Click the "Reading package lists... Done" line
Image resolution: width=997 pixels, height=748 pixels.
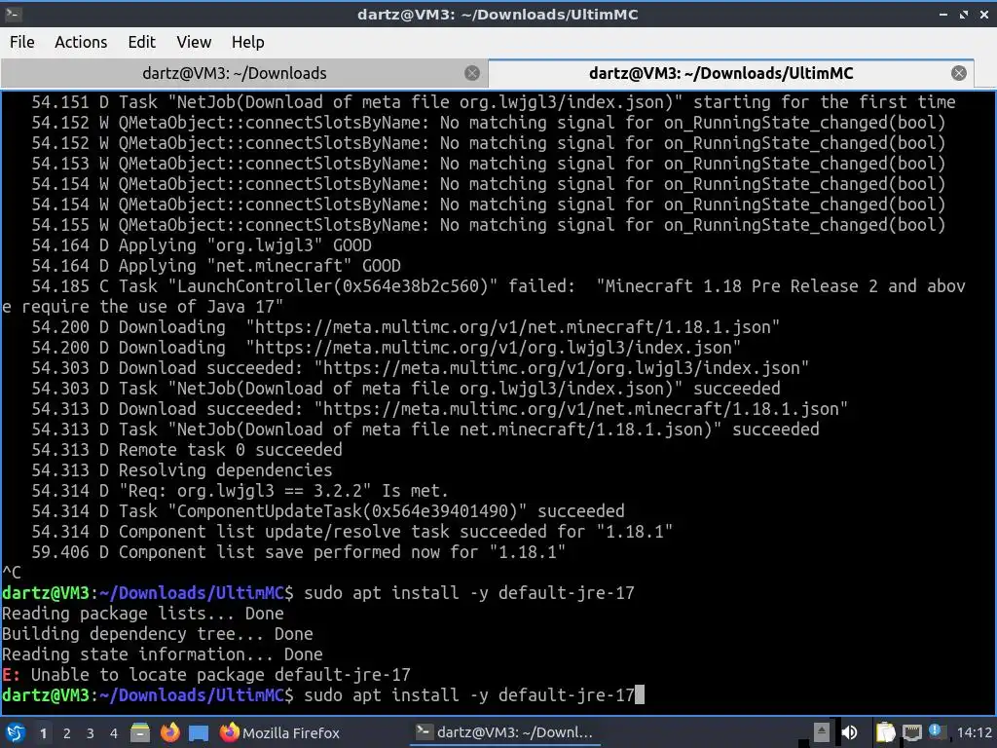click(x=143, y=614)
